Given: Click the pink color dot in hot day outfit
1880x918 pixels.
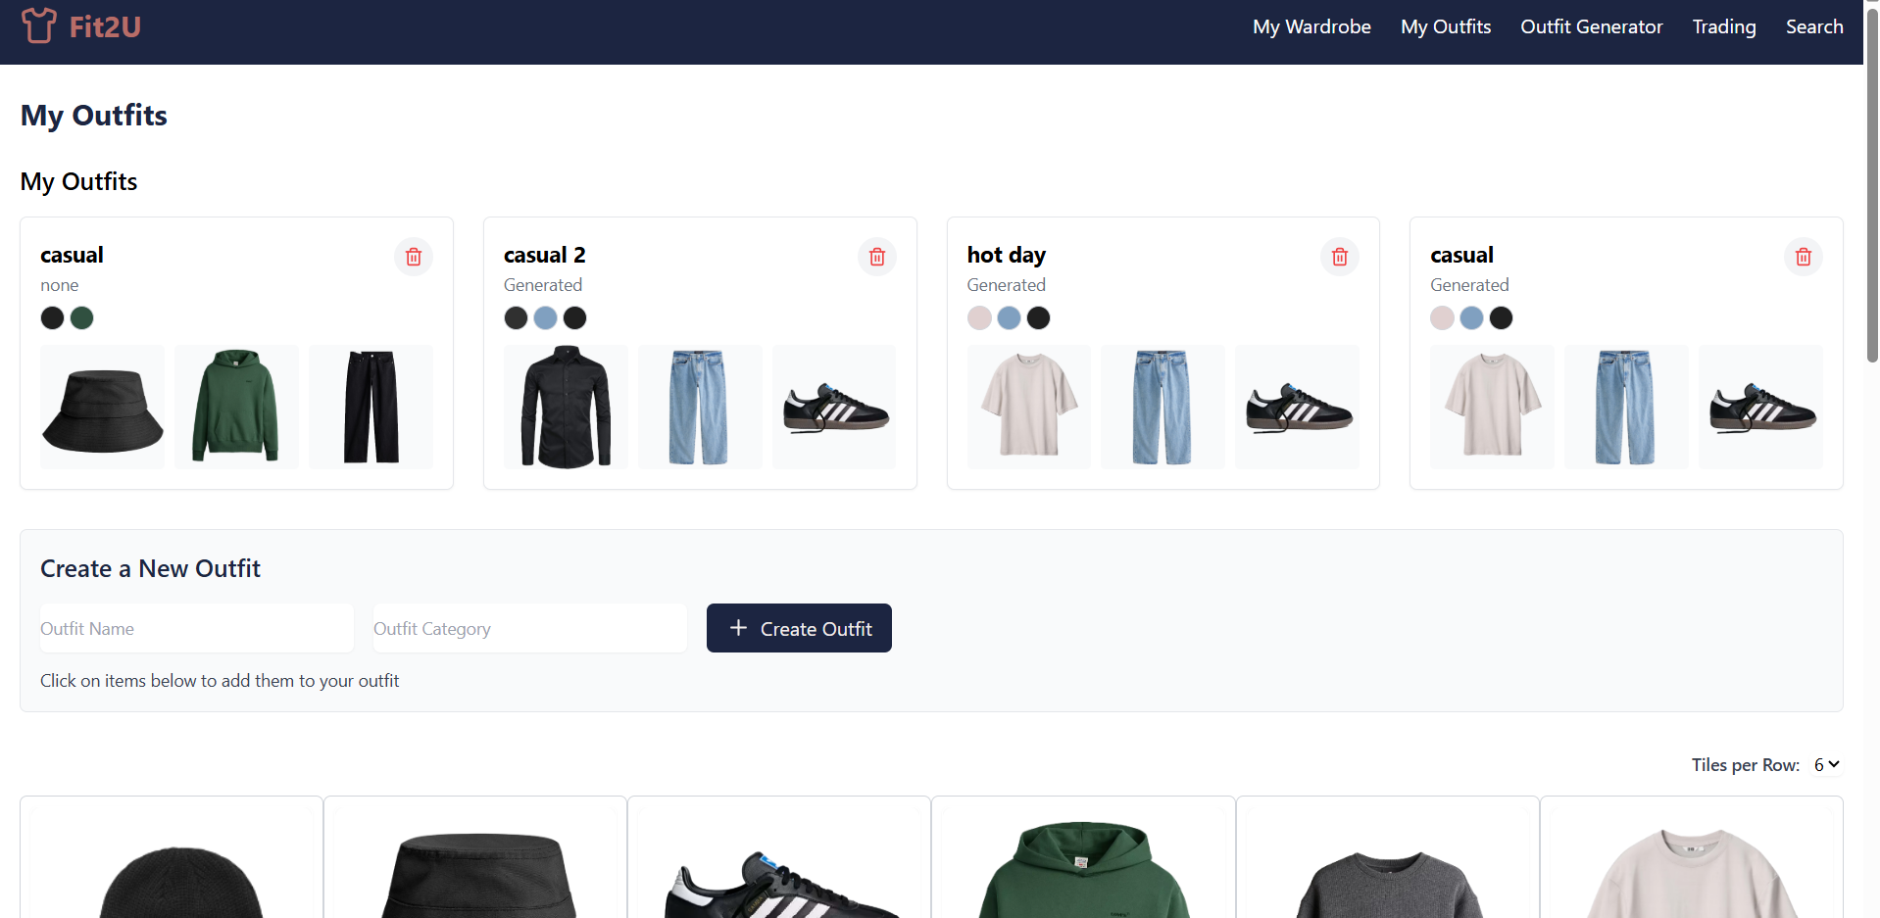Looking at the screenshot, I should tap(979, 317).
